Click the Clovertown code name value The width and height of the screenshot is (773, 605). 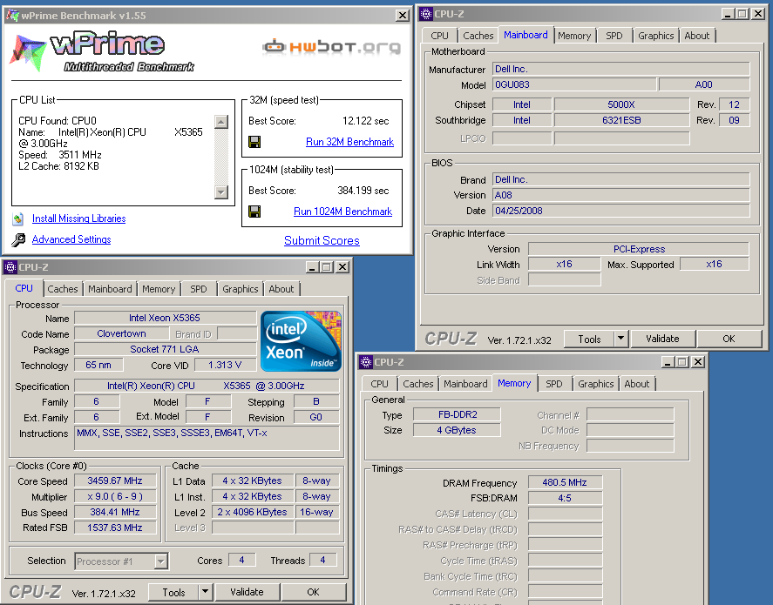coord(121,333)
